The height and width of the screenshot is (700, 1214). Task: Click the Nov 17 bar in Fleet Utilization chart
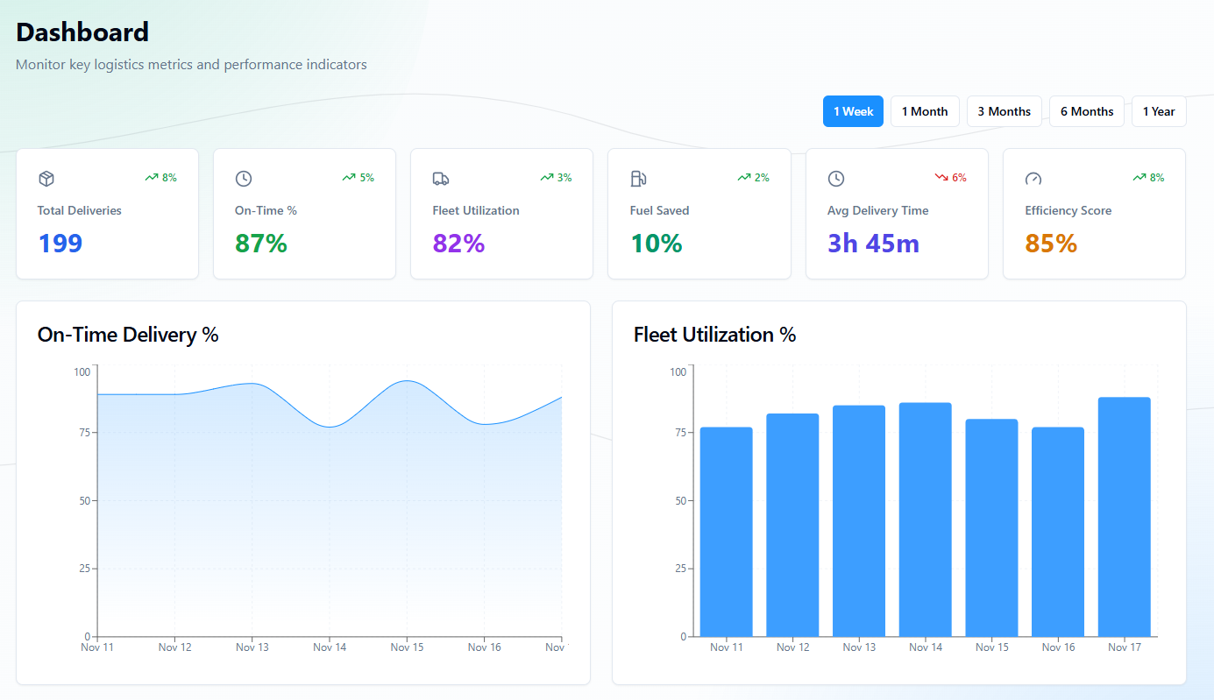(1124, 517)
